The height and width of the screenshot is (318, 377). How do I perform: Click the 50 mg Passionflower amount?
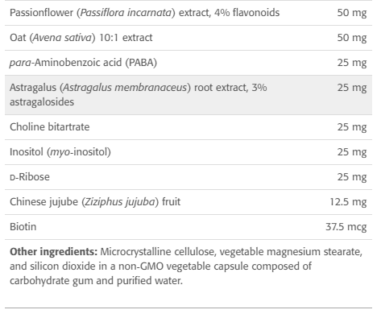click(x=352, y=13)
